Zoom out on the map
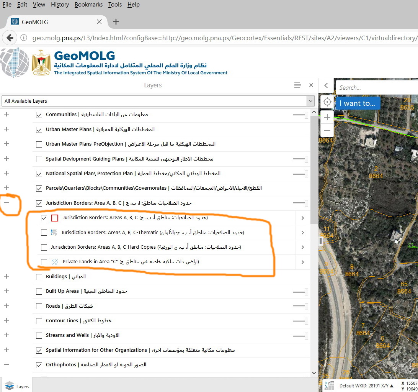This screenshot has height=392, width=418. (327, 130)
